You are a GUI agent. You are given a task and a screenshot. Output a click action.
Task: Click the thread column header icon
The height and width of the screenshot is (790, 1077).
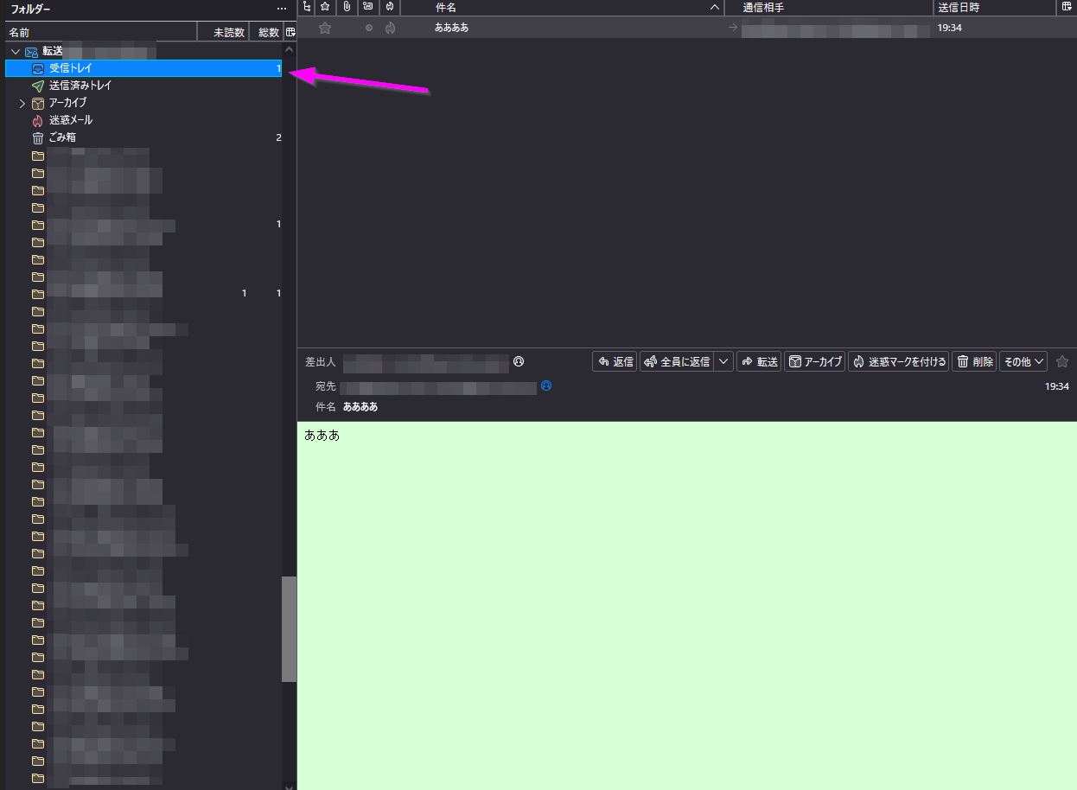click(x=307, y=7)
